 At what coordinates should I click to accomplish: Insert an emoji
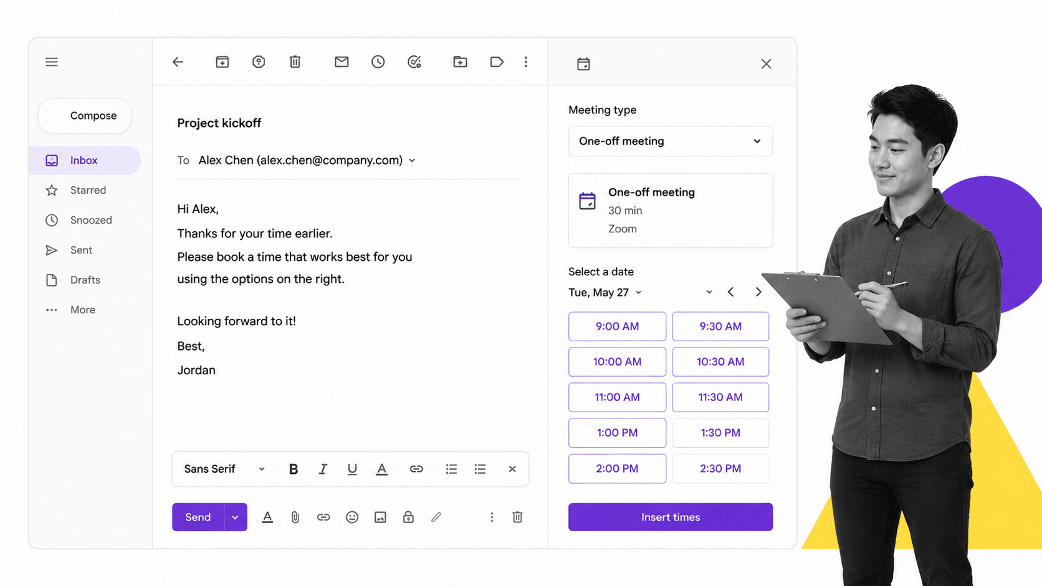tap(352, 517)
